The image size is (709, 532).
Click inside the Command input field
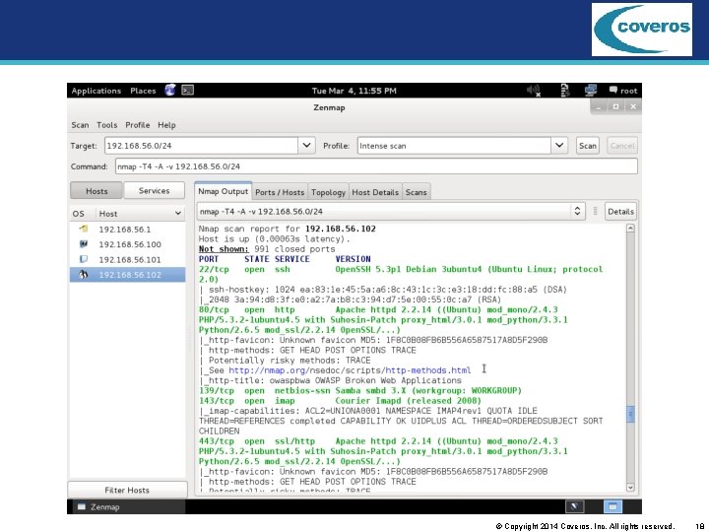tap(376, 166)
